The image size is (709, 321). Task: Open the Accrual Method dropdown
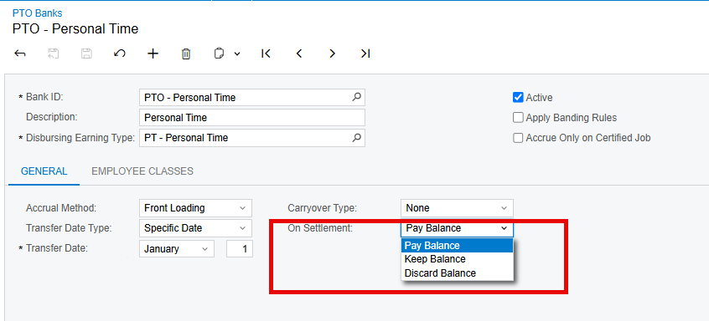tap(195, 208)
